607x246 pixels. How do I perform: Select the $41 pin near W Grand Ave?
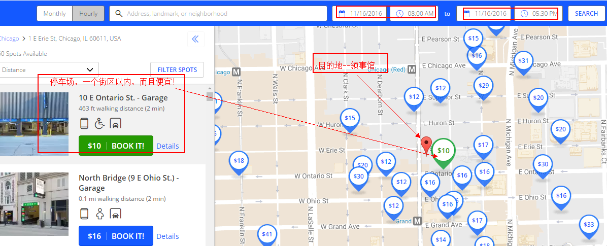(x=267, y=235)
